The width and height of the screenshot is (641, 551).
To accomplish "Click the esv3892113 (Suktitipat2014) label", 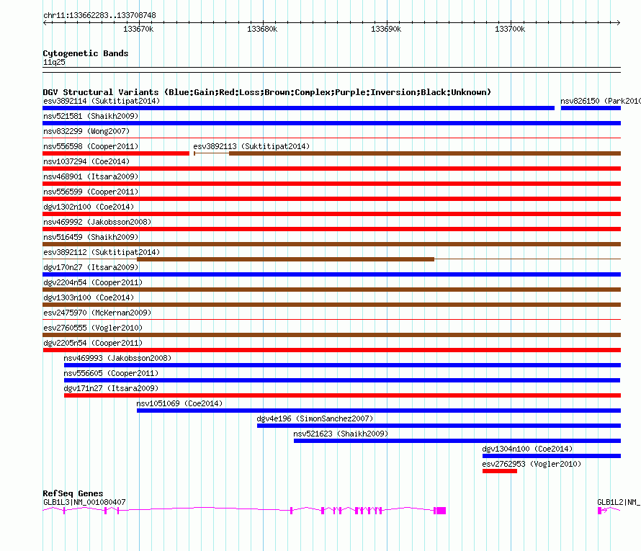I will (x=251, y=146).
